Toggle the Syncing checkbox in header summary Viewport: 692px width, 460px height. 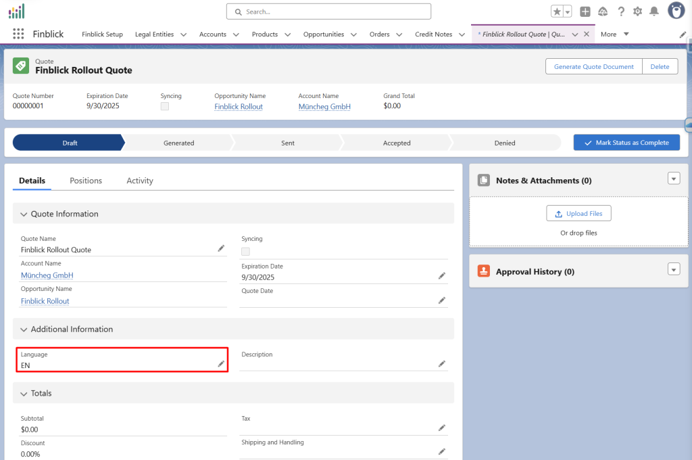pyautogui.click(x=165, y=106)
